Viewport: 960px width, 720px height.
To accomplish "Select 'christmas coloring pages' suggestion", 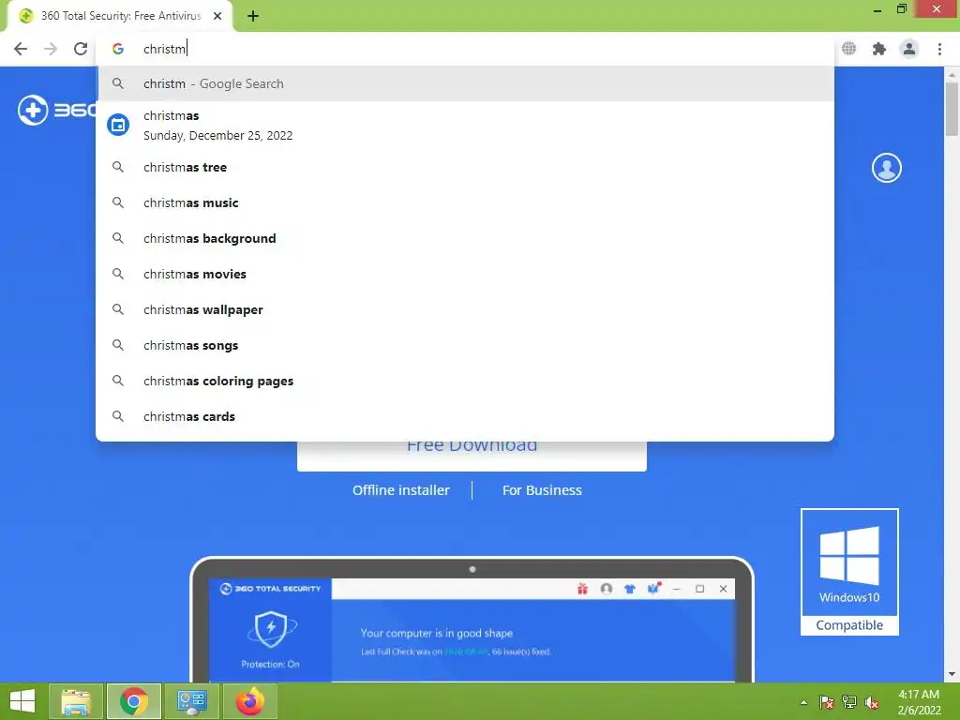I will click(465, 381).
